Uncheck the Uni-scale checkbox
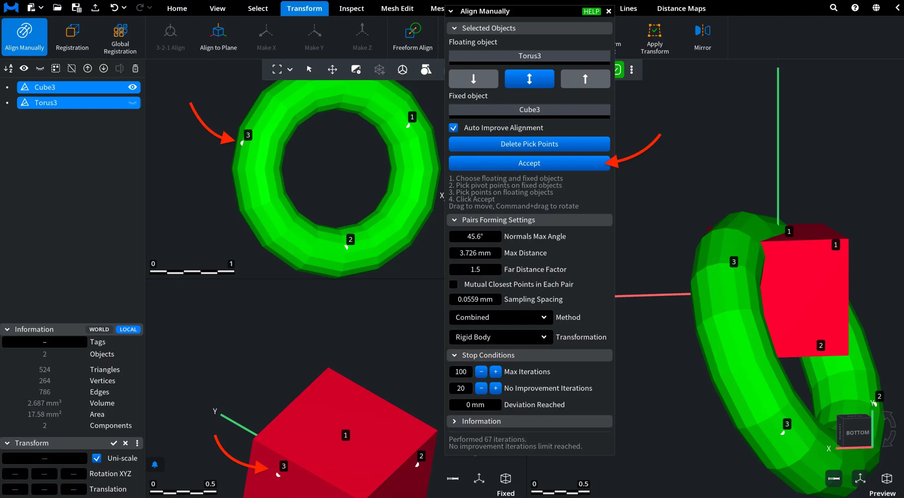 [x=96, y=458]
